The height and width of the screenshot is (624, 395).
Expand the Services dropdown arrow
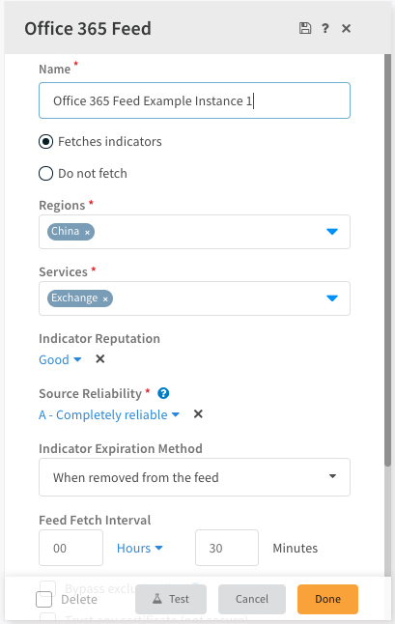[x=332, y=298]
